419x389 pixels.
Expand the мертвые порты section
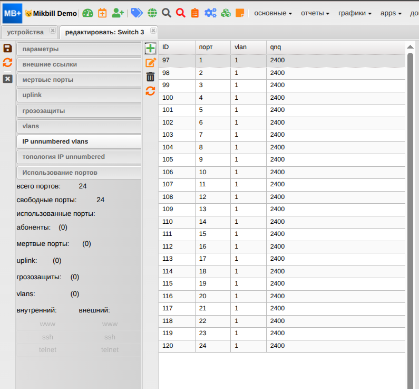(79, 80)
